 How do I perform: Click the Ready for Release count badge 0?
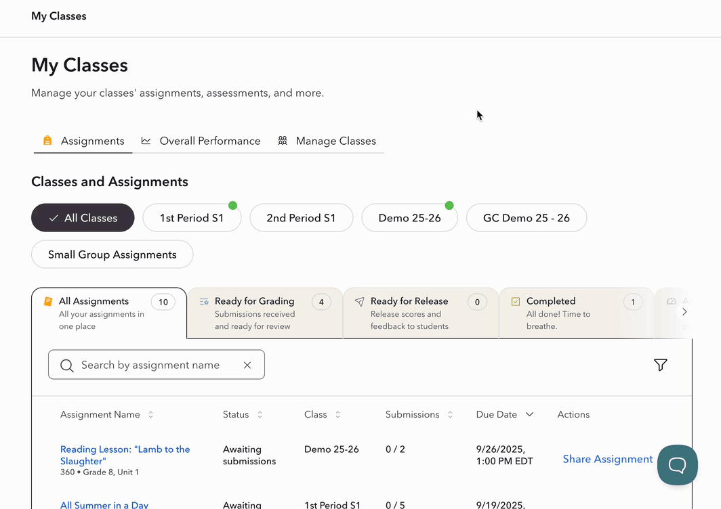(477, 302)
